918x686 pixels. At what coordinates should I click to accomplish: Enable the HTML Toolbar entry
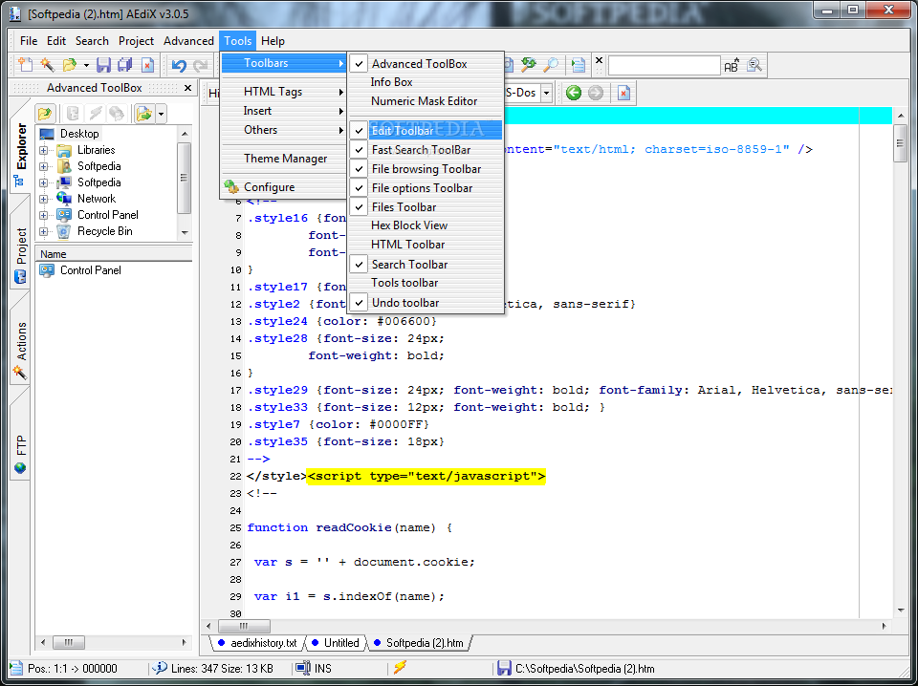click(426, 245)
